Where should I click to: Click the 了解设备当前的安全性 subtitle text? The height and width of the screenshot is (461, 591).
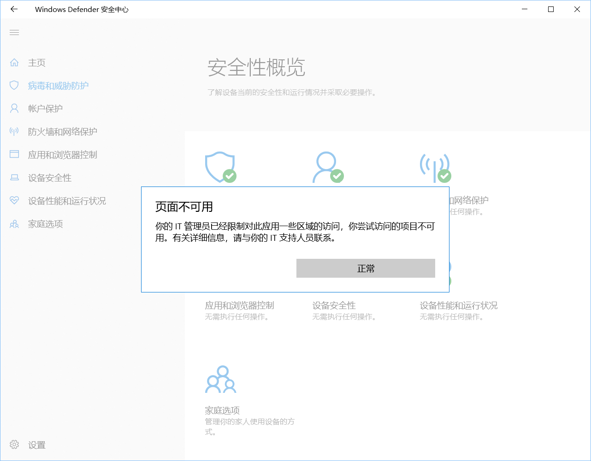click(x=292, y=93)
